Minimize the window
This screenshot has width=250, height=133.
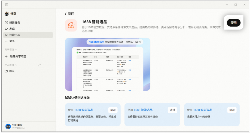pyautogui.click(x=227, y=5)
